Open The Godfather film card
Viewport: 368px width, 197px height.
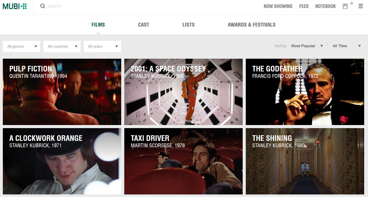point(305,92)
